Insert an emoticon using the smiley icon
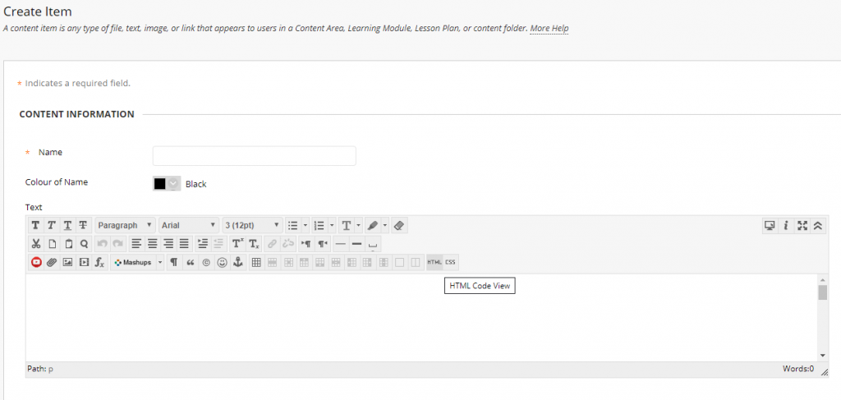The height and width of the screenshot is (400, 841). 222,262
